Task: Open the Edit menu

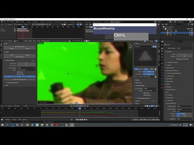Action: [x=8, y=22]
